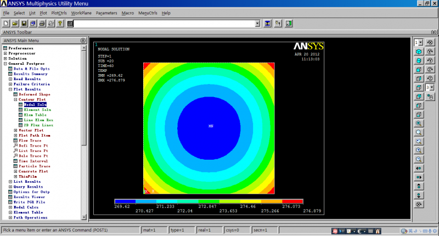
Task: Click the Pan-Zoom-Rotate toolbar icon
Action: [33, 24]
